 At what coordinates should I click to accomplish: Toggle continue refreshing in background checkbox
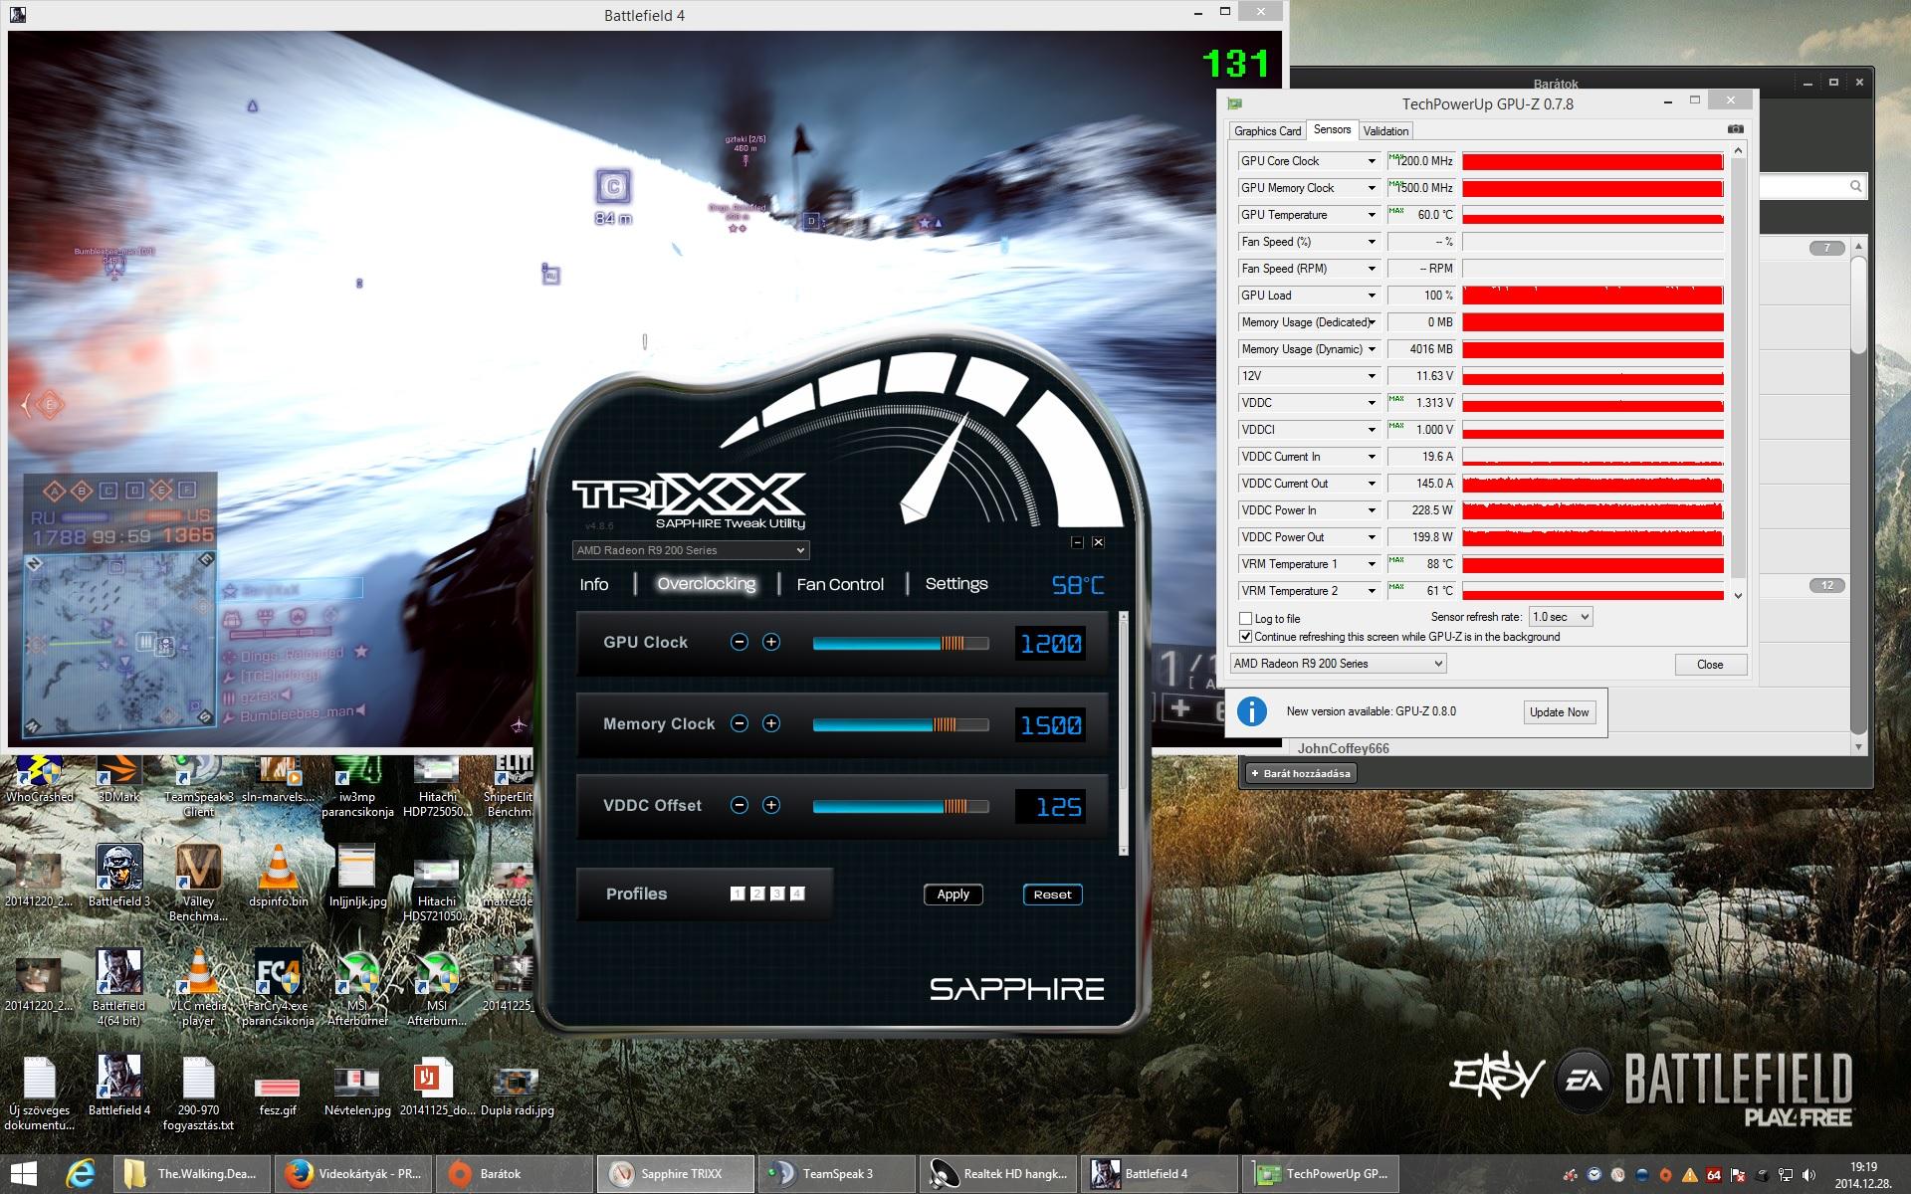click(1245, 637)
